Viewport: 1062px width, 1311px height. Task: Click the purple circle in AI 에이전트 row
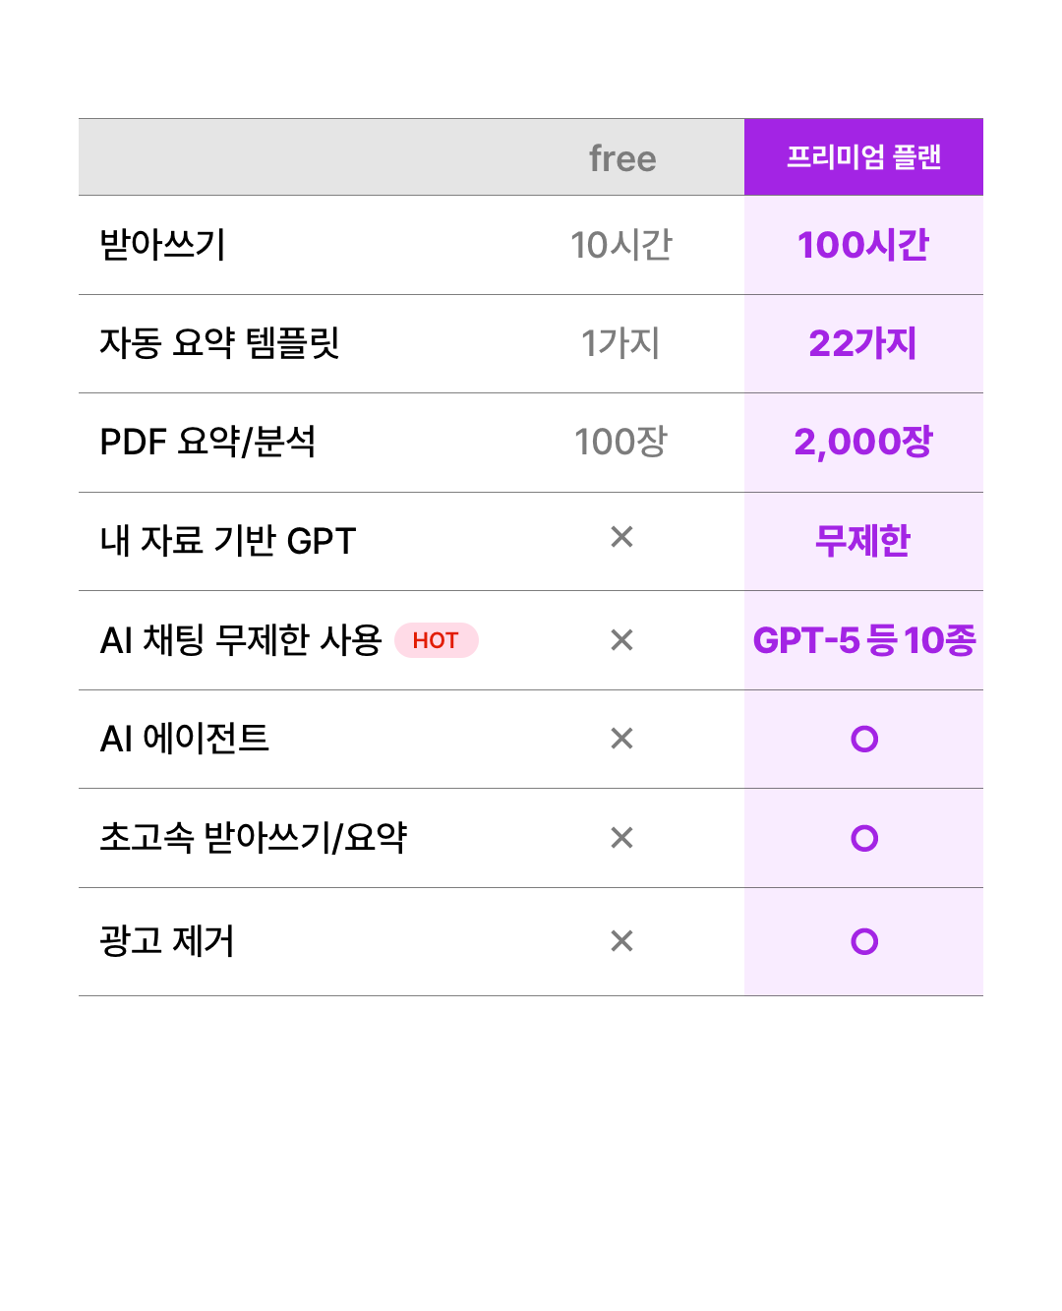(864, 739)
